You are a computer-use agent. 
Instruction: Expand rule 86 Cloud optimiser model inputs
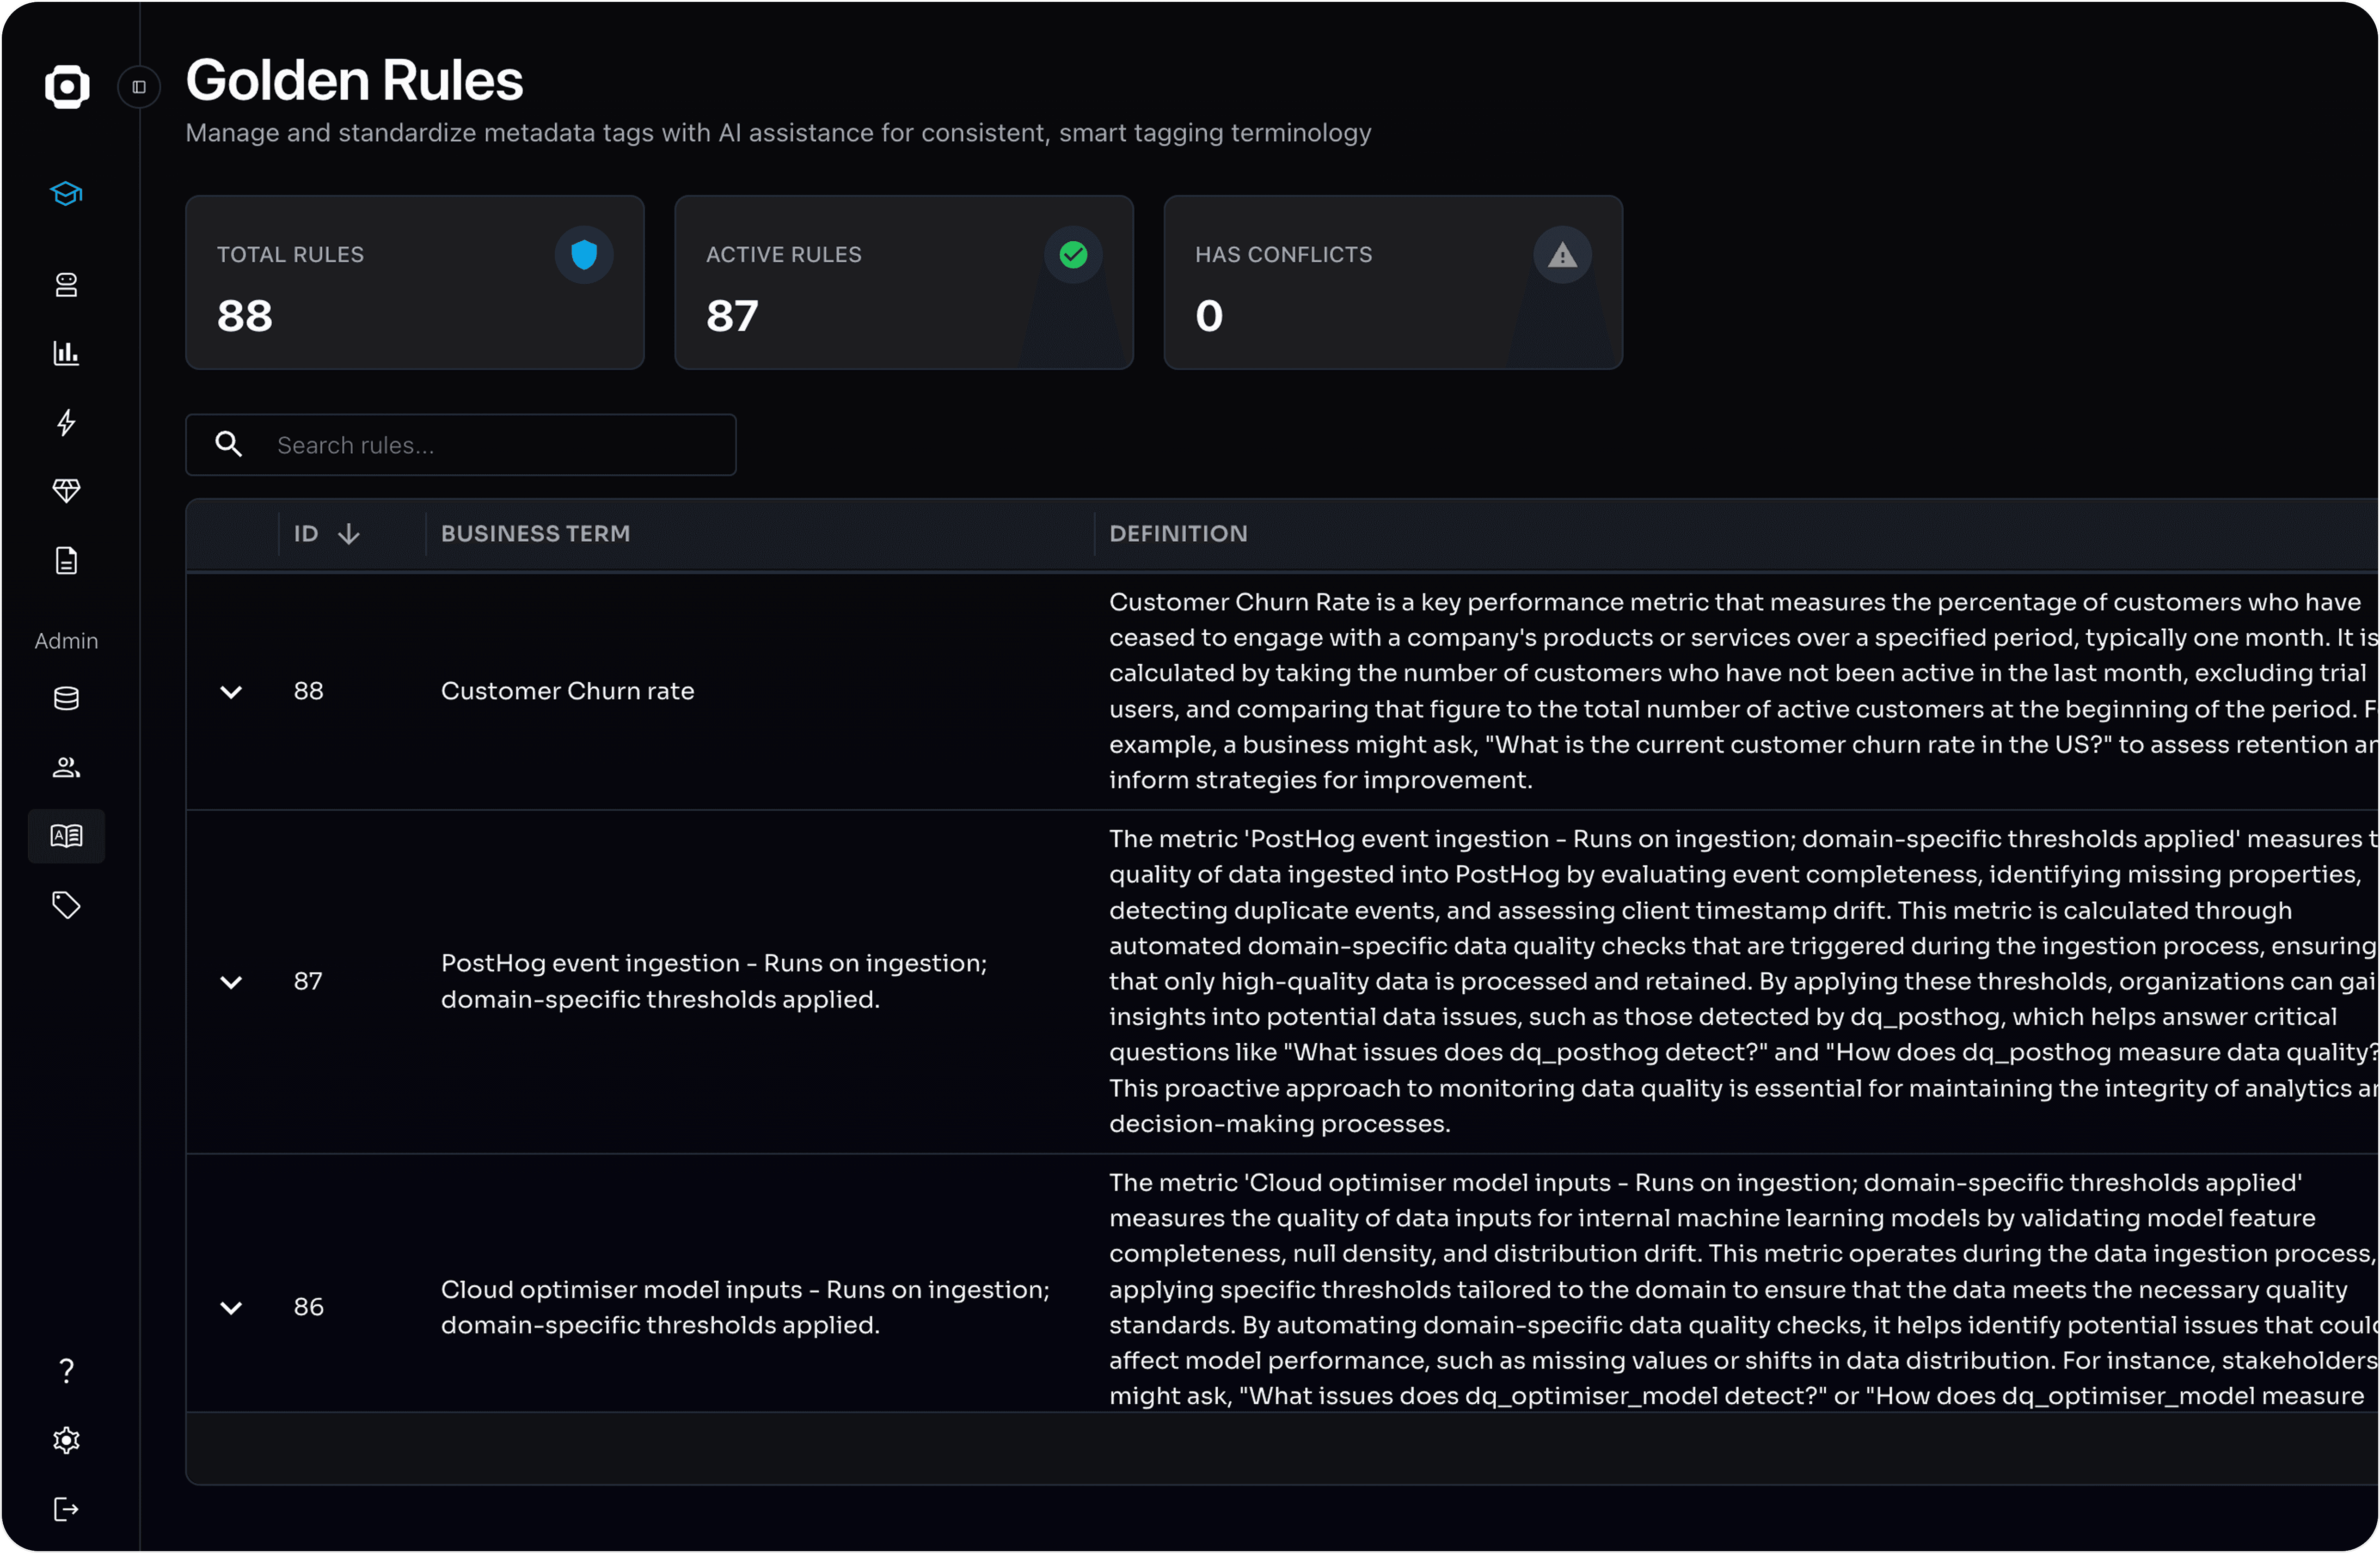pyautogui.click(x=231, y=1308)
